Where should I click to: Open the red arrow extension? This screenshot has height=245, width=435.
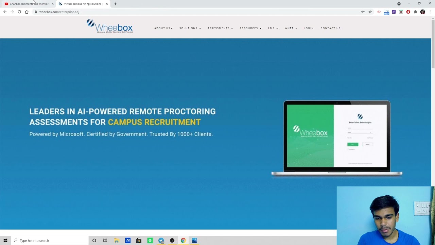pos(379,12)
